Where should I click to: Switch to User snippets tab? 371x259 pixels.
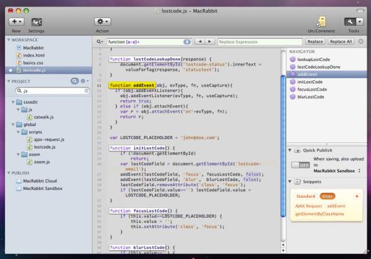[x=327, y=197]
